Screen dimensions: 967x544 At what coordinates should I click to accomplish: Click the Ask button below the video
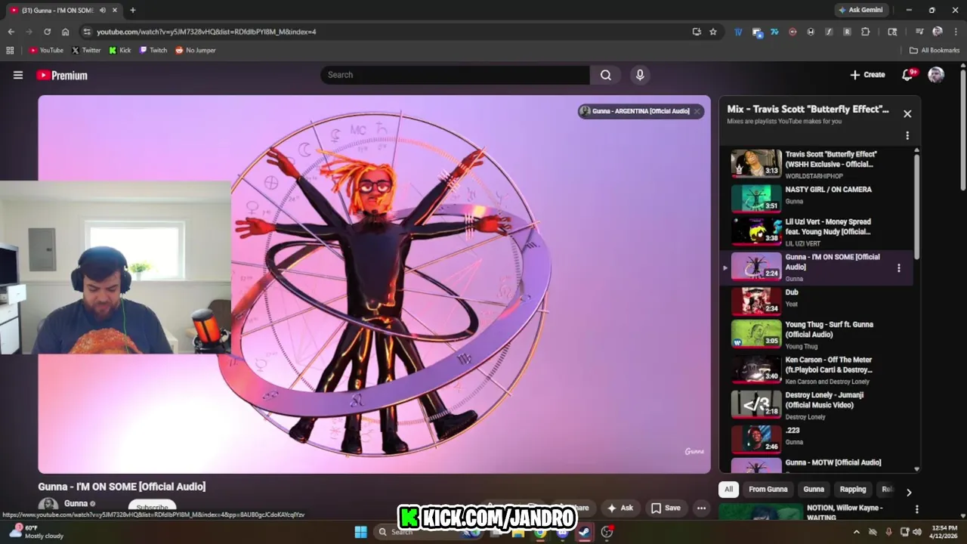pyautogui.click(x=619, y=508)
